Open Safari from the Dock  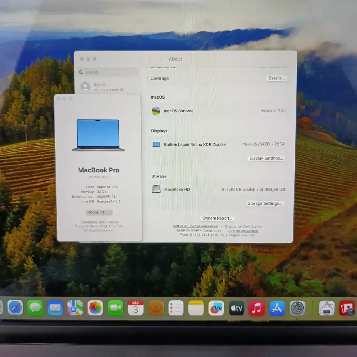click(15, 307)
